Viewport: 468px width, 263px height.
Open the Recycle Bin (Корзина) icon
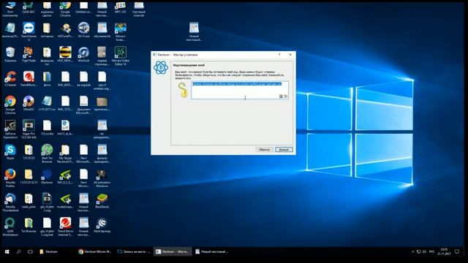tap(10, 55)
